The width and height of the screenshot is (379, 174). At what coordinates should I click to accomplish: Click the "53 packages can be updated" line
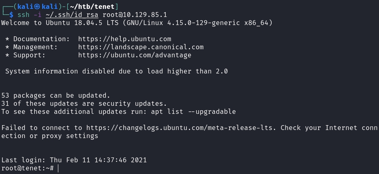(x=56, y=96)
